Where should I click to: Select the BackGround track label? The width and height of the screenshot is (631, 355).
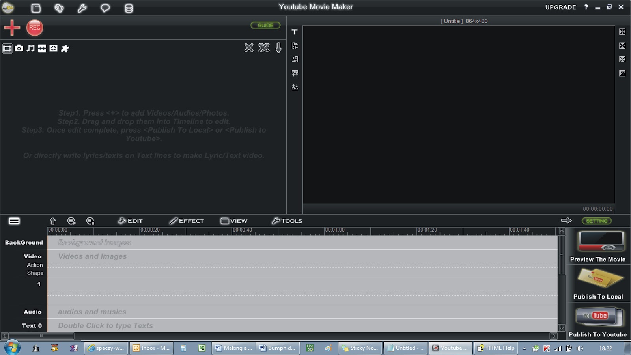point(24,243)
